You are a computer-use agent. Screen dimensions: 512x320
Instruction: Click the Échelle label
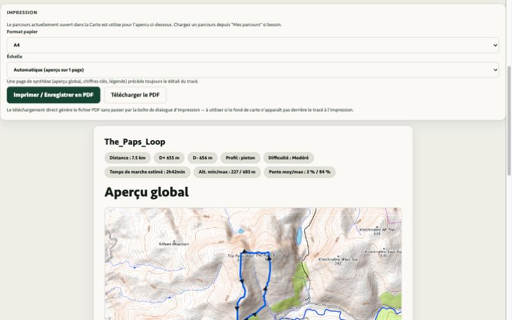pos(15,56)
